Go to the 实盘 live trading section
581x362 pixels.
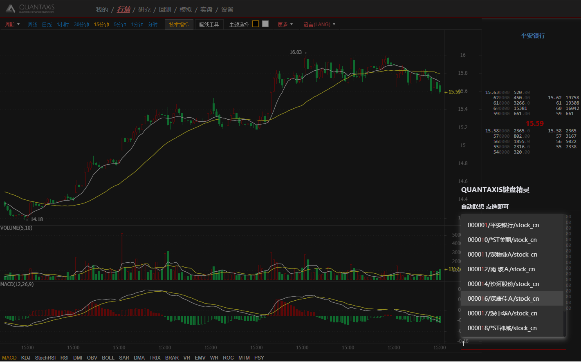pos(206,10)
